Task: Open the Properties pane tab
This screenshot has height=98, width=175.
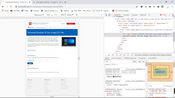Action: 142,58
